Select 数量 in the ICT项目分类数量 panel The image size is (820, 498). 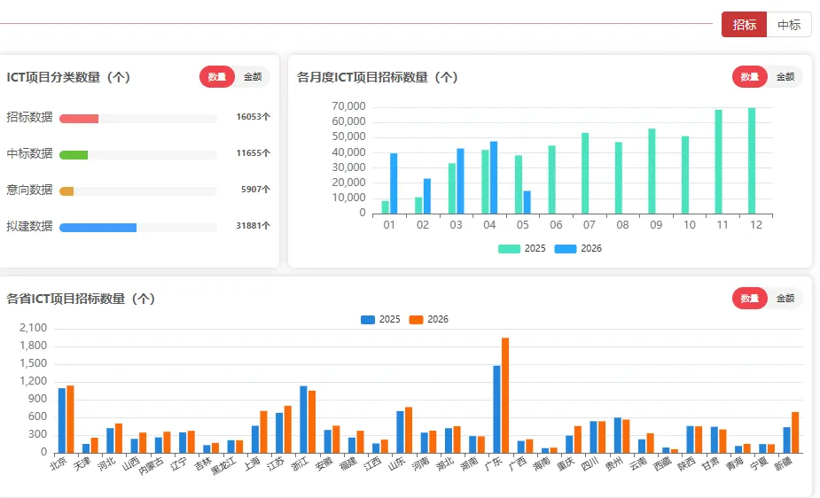coord(217,77)
